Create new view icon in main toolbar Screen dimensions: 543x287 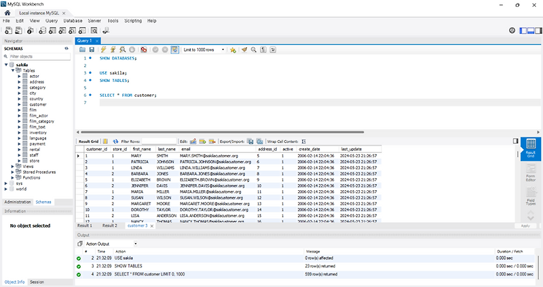click(62, 30)
